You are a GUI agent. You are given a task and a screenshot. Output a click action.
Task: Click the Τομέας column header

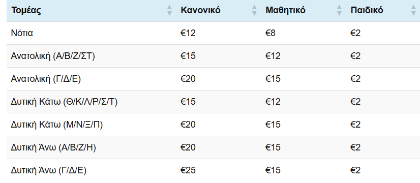(x=92, y=11)
